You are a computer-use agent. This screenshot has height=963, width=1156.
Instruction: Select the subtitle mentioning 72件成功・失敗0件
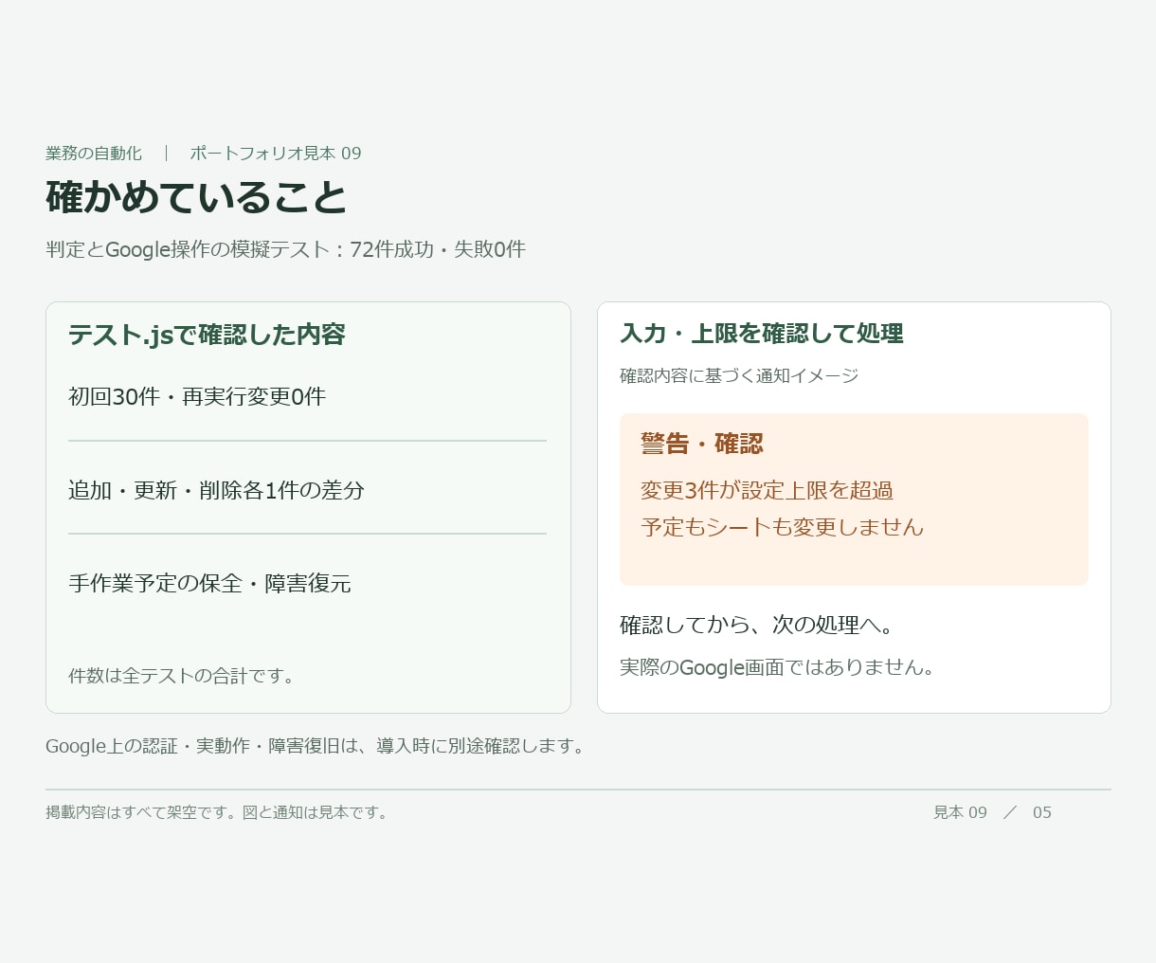285,249
